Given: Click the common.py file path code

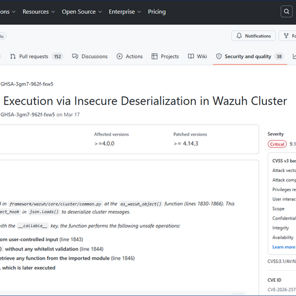Looking at the screenshot, I should [x=55, y=204].
